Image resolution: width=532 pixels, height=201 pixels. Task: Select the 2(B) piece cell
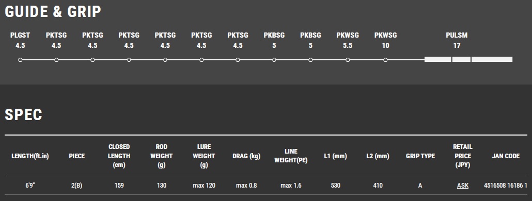point(76,186)
